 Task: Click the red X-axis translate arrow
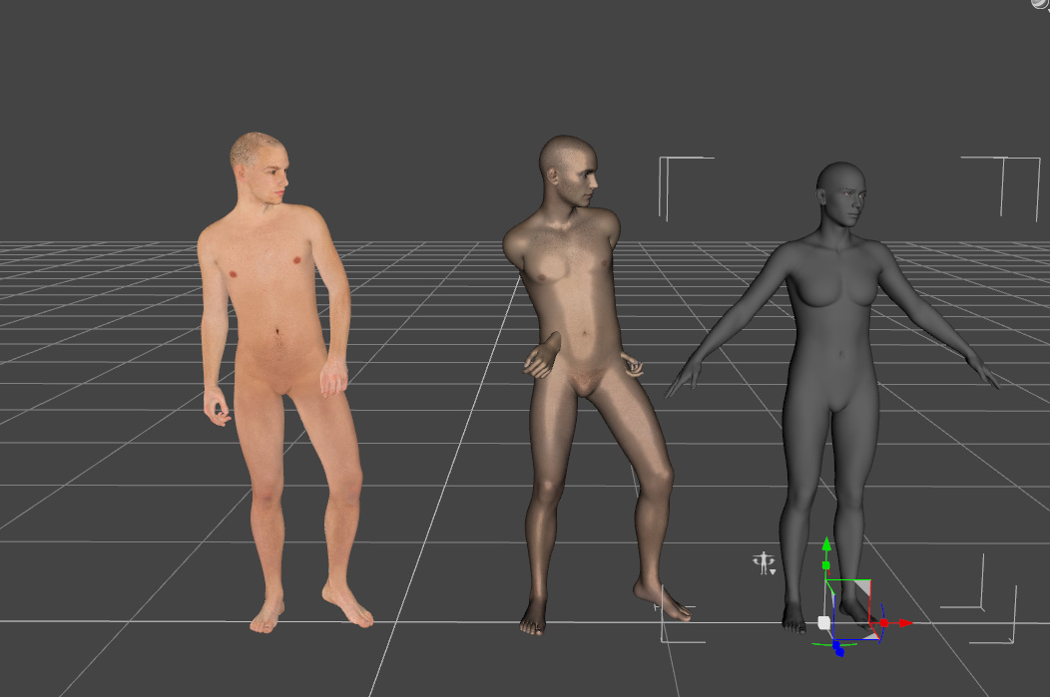(905, 623)
